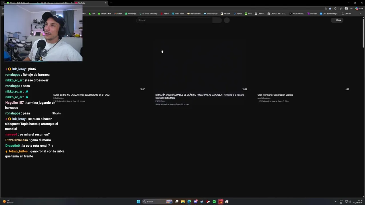Open the Gmail bookmark

pos(118,14)
